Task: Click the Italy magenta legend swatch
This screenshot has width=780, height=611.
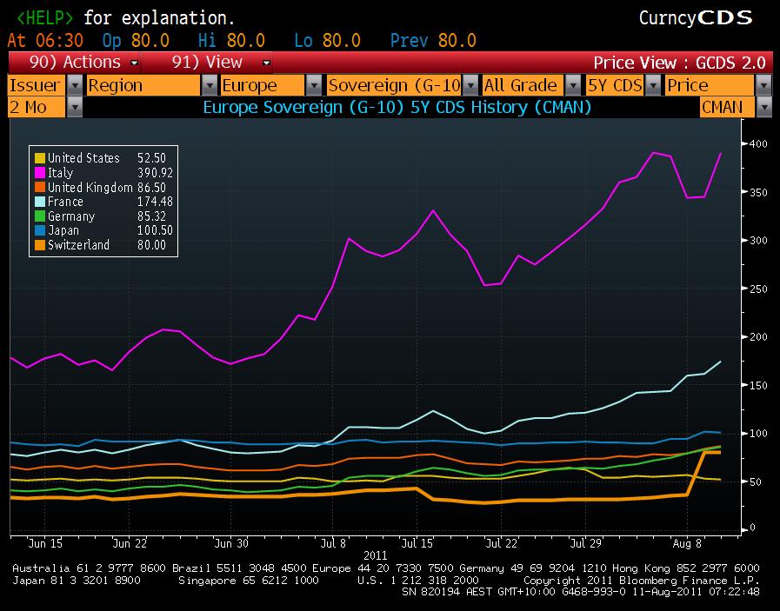Action: pos(39,173)
